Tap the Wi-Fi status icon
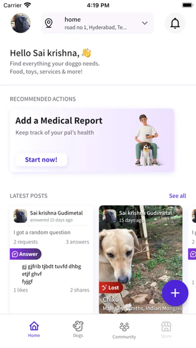196x348 pixels. click(28, 5)
